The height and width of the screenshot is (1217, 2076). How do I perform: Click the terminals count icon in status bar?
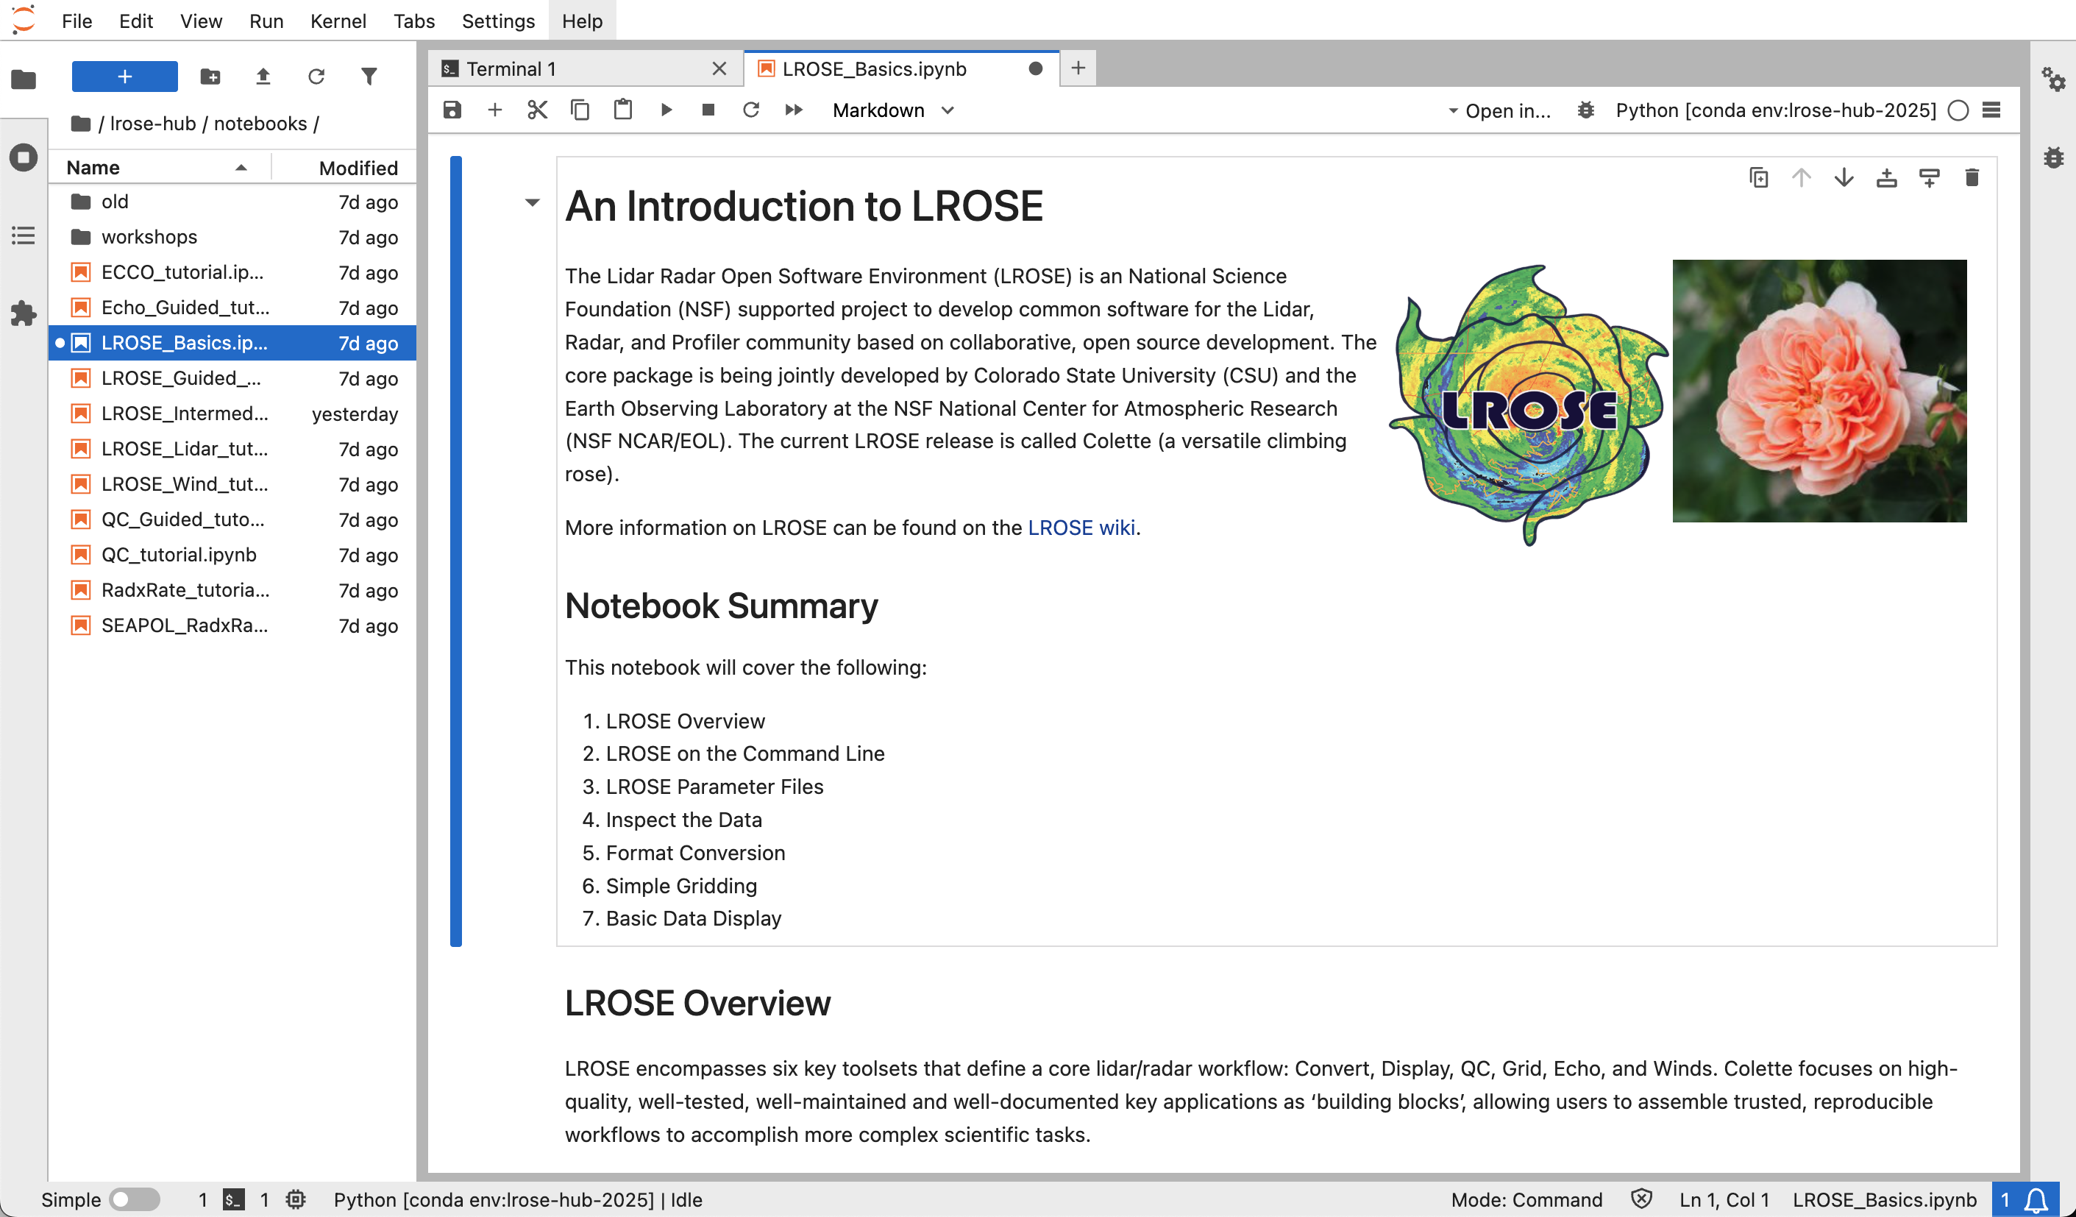click(234, 1199)
